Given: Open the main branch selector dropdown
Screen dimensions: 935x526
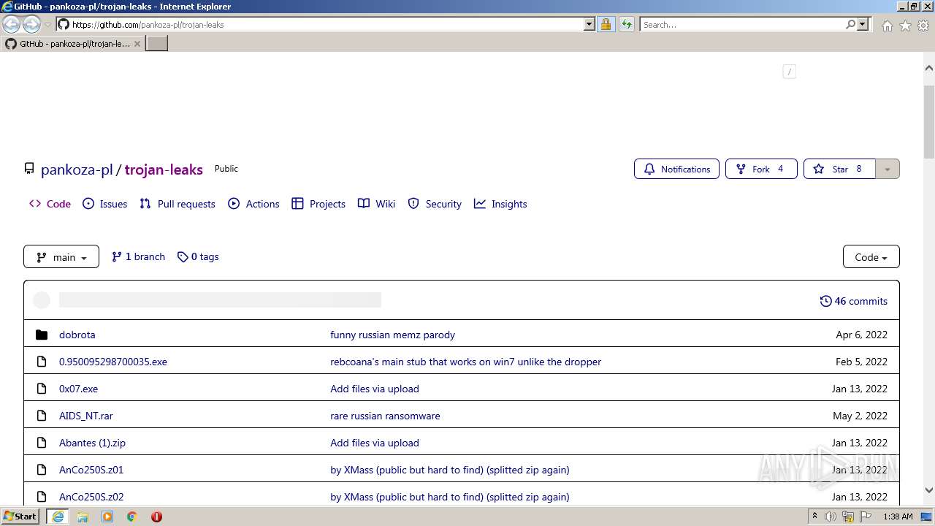Looking at the screenshot, I should tap(61, 256).
